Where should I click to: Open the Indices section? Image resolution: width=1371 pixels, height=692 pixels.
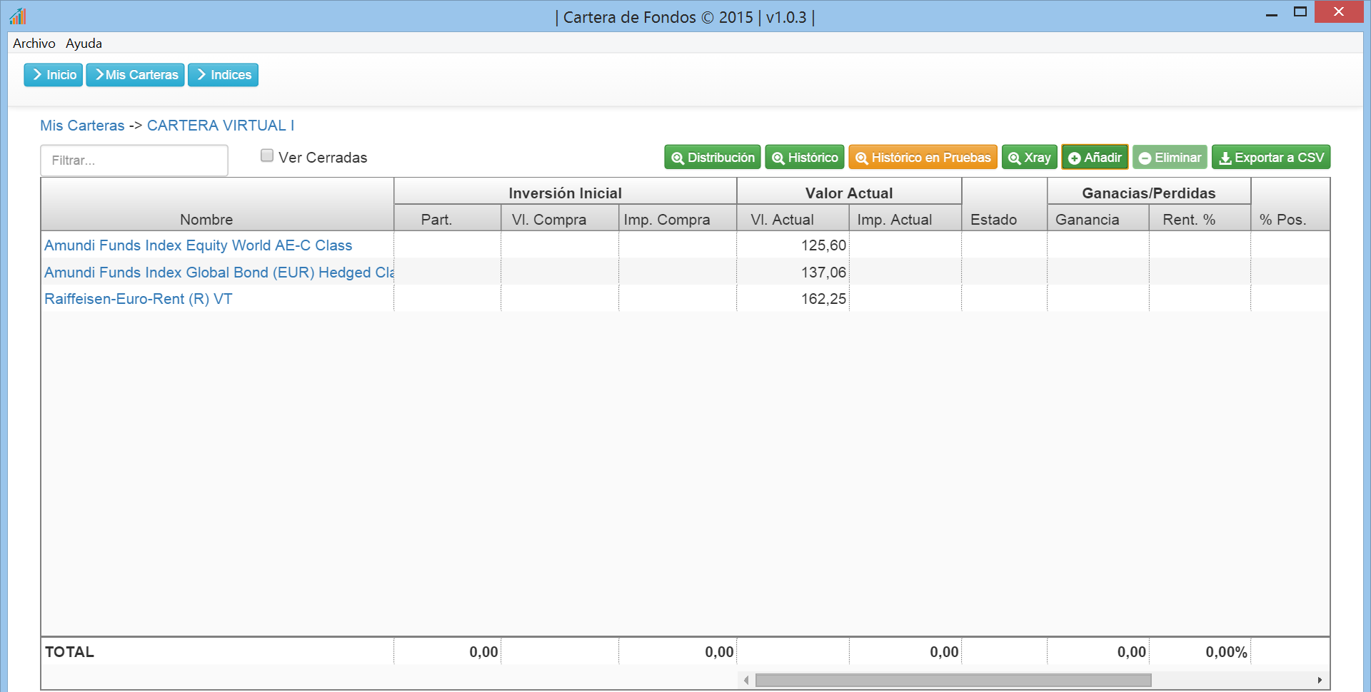tap(223, 75)
